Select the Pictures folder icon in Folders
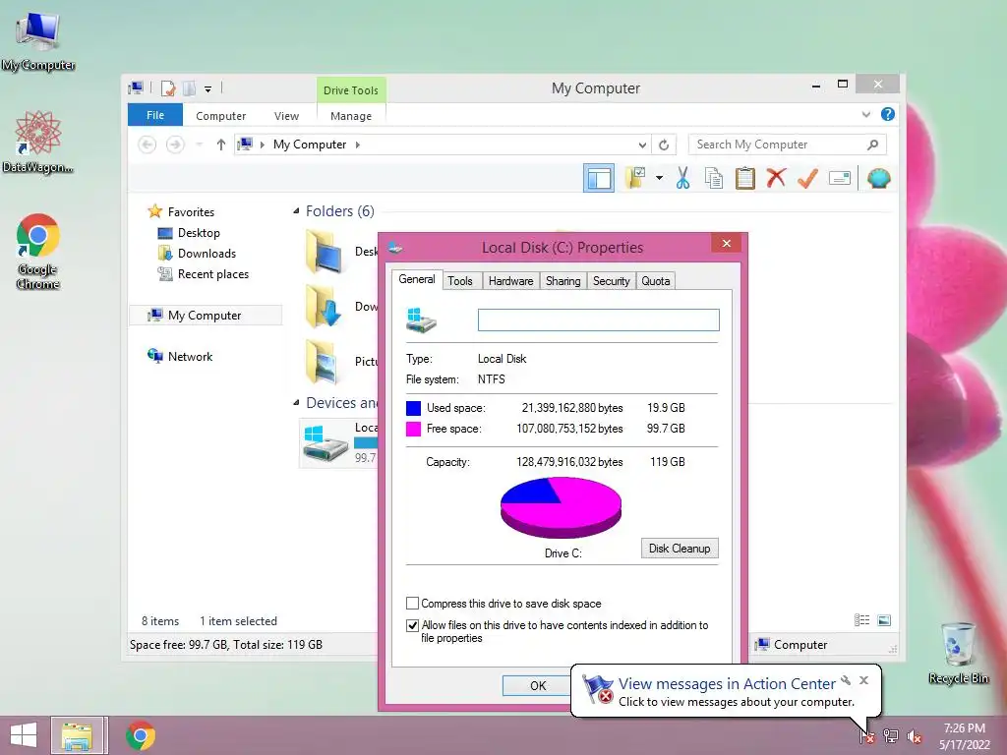Viewport: 1007px width, 755px height. pyautogui.click(x=324, y=362)
